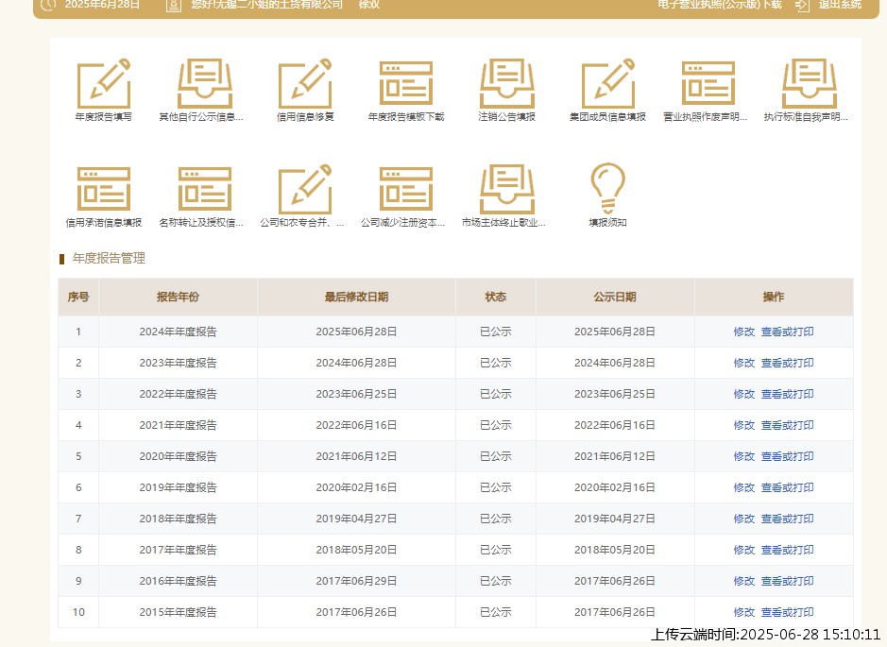Viewport: 887px width, 647px height.
Task: Click 修改 for 2018年年度报告
Action: click(x=743, y=518)
